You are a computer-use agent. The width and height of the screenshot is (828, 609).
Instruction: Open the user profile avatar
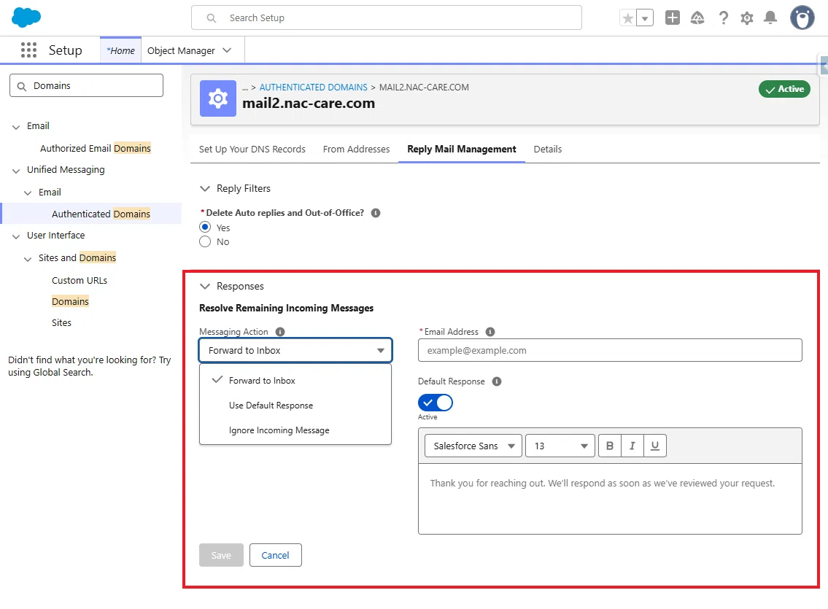click(802, 18)
